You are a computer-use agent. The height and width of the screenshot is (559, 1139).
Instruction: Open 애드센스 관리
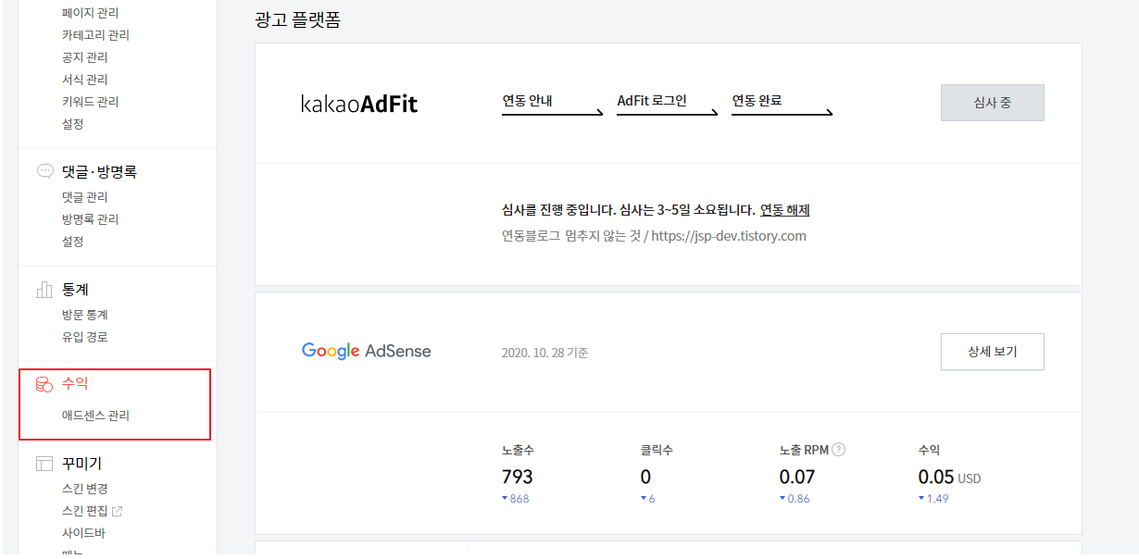point(95,416)
